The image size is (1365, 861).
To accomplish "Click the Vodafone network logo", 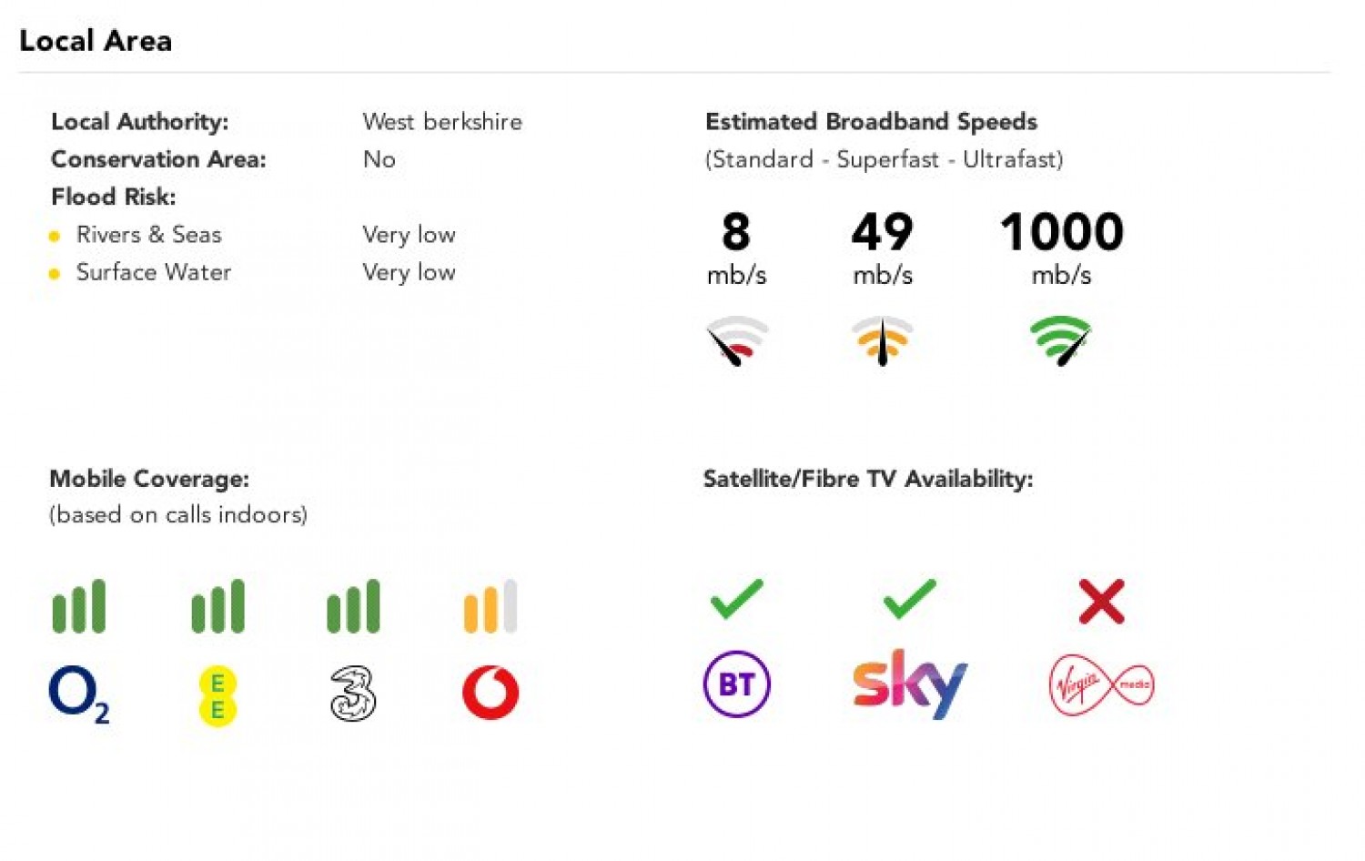I will click(x=490, y=694).
